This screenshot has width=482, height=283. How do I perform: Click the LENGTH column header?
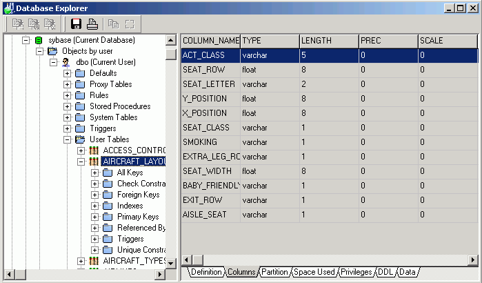(x=329, y=41)
